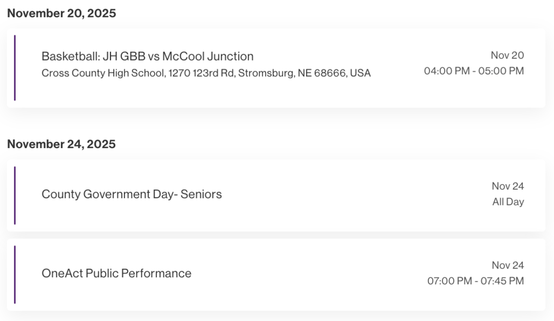Click McCool Junction in the basketball title
554x321 pixels.
pos(208,56)
